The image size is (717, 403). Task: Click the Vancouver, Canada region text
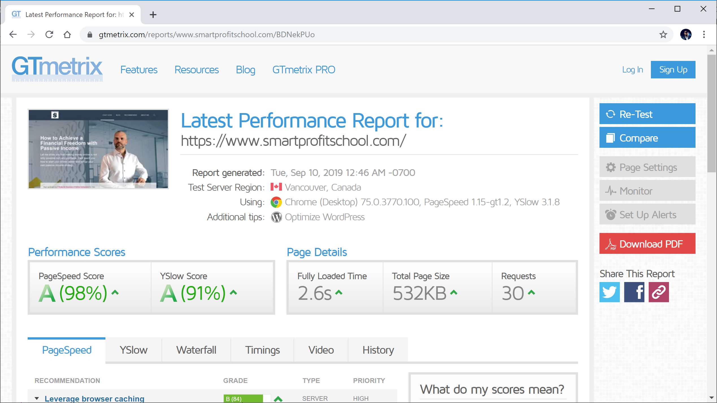click(323, 187)
